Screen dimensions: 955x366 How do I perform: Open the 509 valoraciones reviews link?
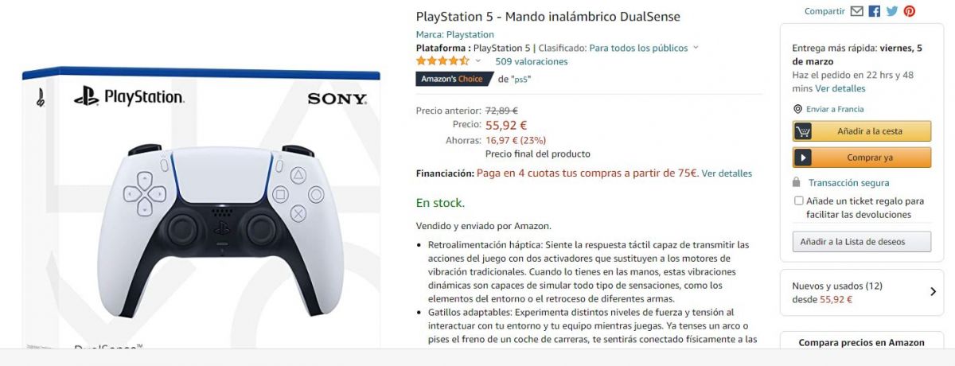coord(532,61)
